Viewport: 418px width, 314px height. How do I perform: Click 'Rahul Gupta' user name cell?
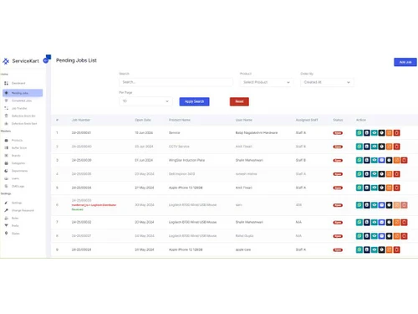pos(244,236)
